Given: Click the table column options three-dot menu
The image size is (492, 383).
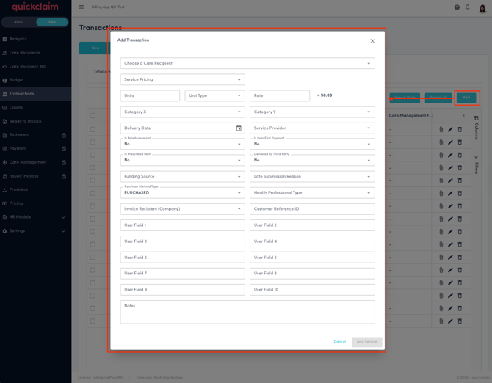Looking at the screenshot, I should [x=463, y=115].
